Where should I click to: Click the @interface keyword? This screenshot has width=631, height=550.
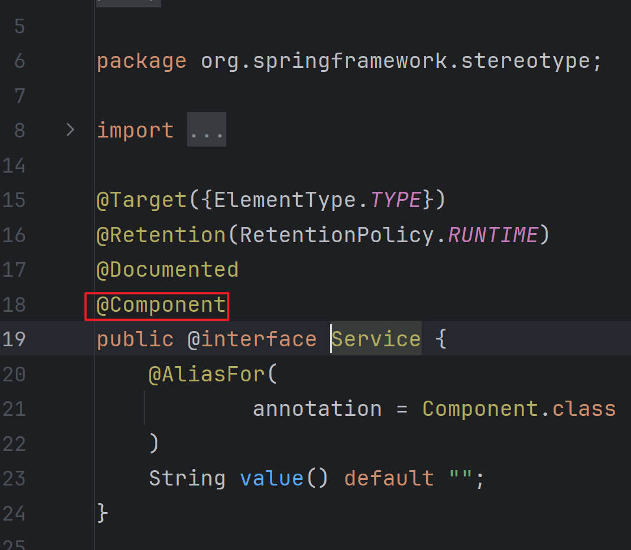click(x=252, y=340)
